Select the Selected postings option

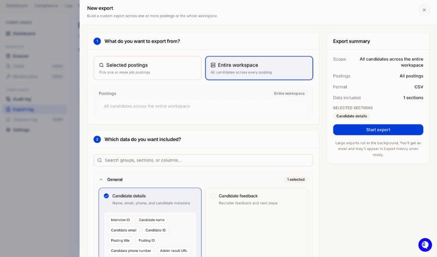coord(147,68)
